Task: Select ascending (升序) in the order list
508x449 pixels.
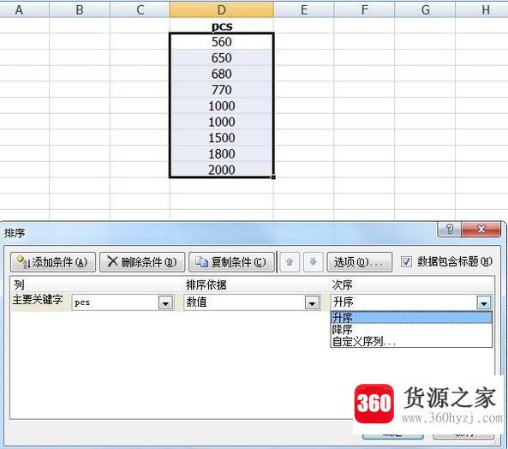Action: pos(411,318)
